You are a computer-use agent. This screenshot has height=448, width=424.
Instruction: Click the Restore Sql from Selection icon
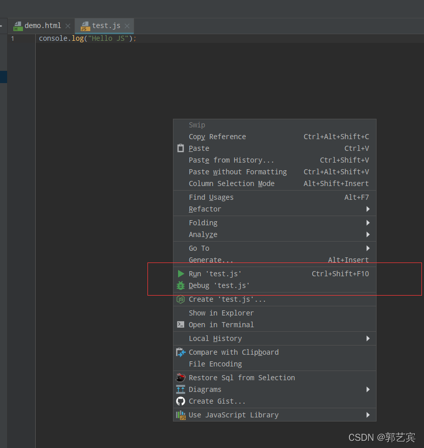click(x=181, y=378)
